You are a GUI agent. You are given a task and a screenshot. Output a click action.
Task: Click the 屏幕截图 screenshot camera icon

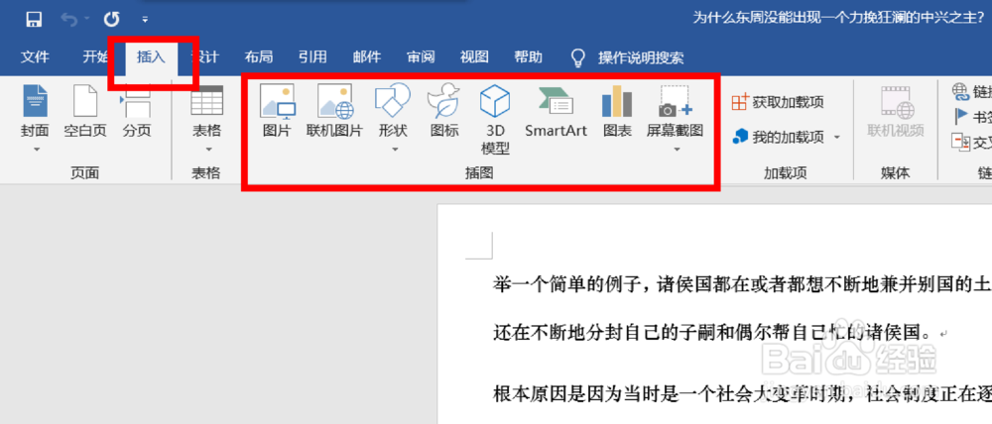[675, 101]
